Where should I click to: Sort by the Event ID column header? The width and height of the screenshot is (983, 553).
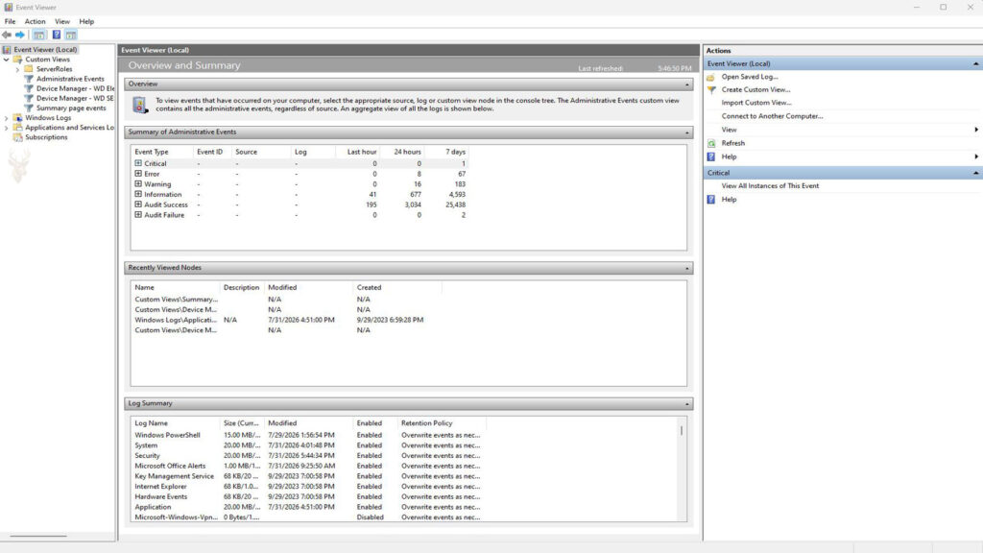point(210,152)
